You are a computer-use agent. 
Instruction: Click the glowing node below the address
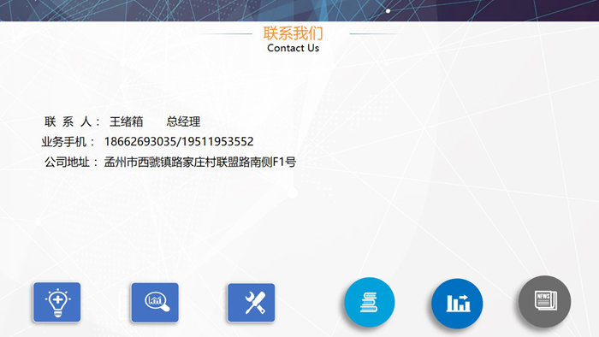click(293, 192)
